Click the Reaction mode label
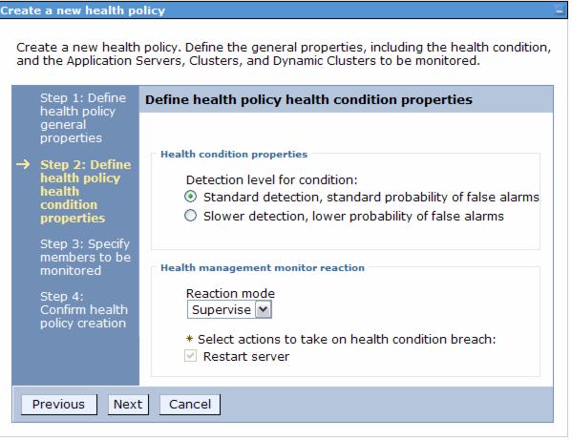Screen dimensions: 572x440 click(x=230, y=293)
